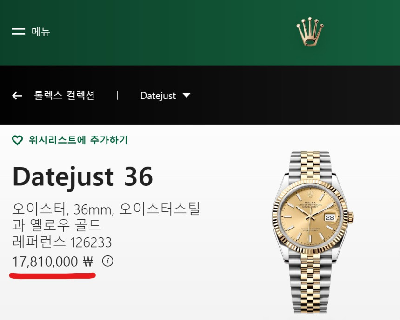This screenshot has height=320, width=400.
Task: Click the 메뉴 menu label
Action: pos(40,32)
